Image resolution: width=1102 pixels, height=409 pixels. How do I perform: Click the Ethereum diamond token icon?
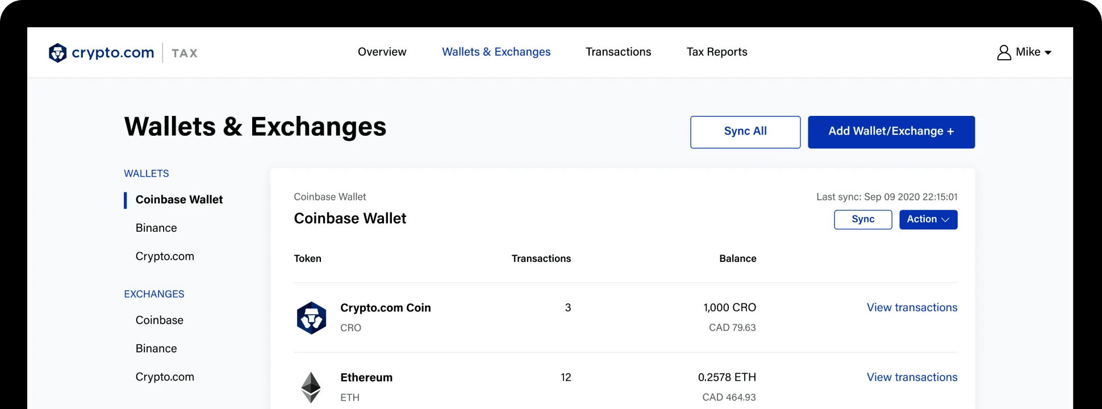click(x=311, y=387)
